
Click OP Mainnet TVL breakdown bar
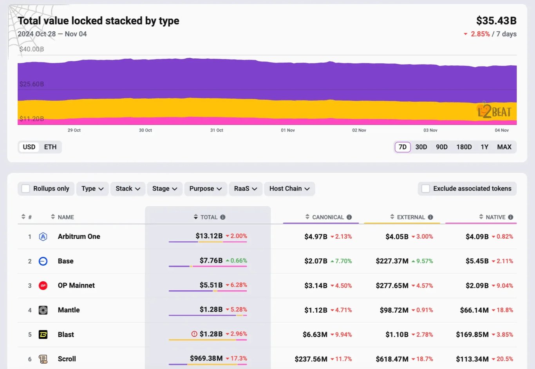click(208, 291)
